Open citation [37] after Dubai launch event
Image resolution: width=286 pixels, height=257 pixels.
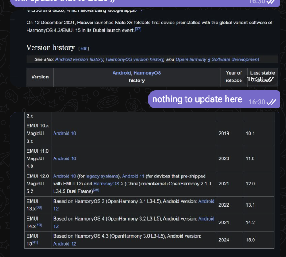tap(138, 29)
